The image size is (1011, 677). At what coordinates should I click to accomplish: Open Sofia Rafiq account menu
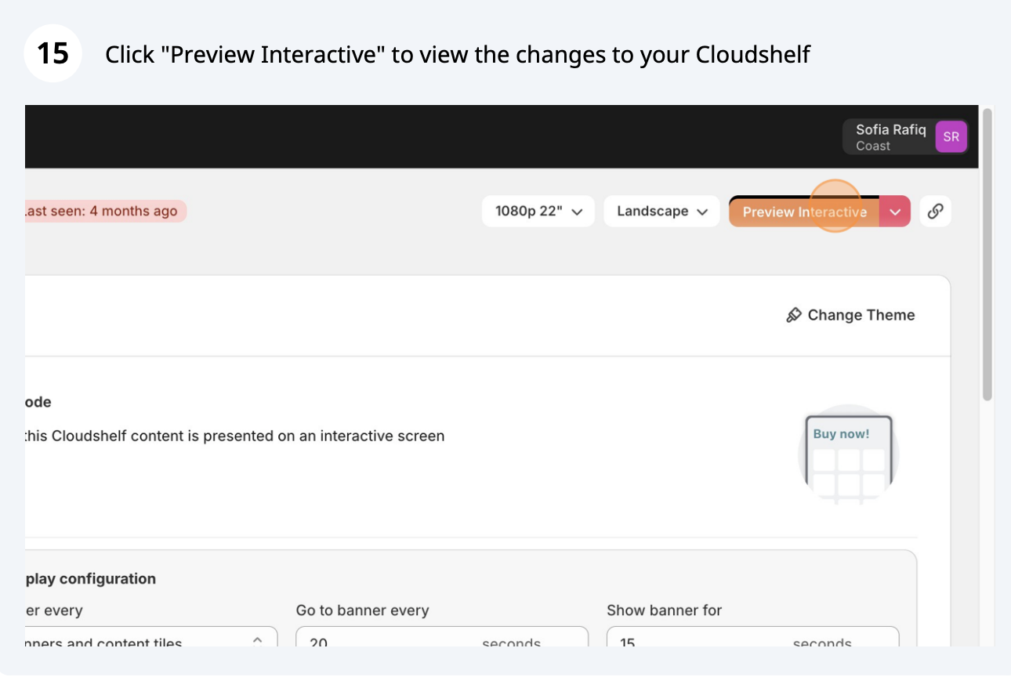coord(906,137)
